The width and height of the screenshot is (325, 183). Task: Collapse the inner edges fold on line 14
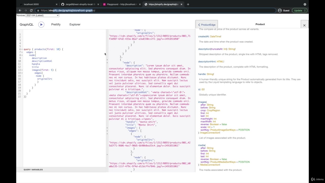[22, 73]
